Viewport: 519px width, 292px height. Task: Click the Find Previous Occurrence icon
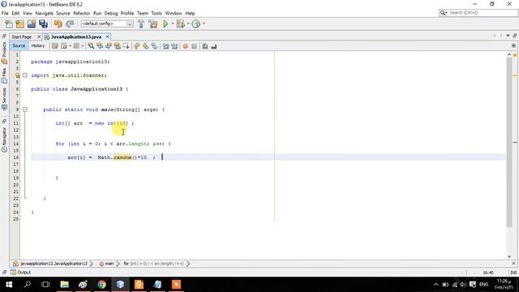tap(99, 46)
